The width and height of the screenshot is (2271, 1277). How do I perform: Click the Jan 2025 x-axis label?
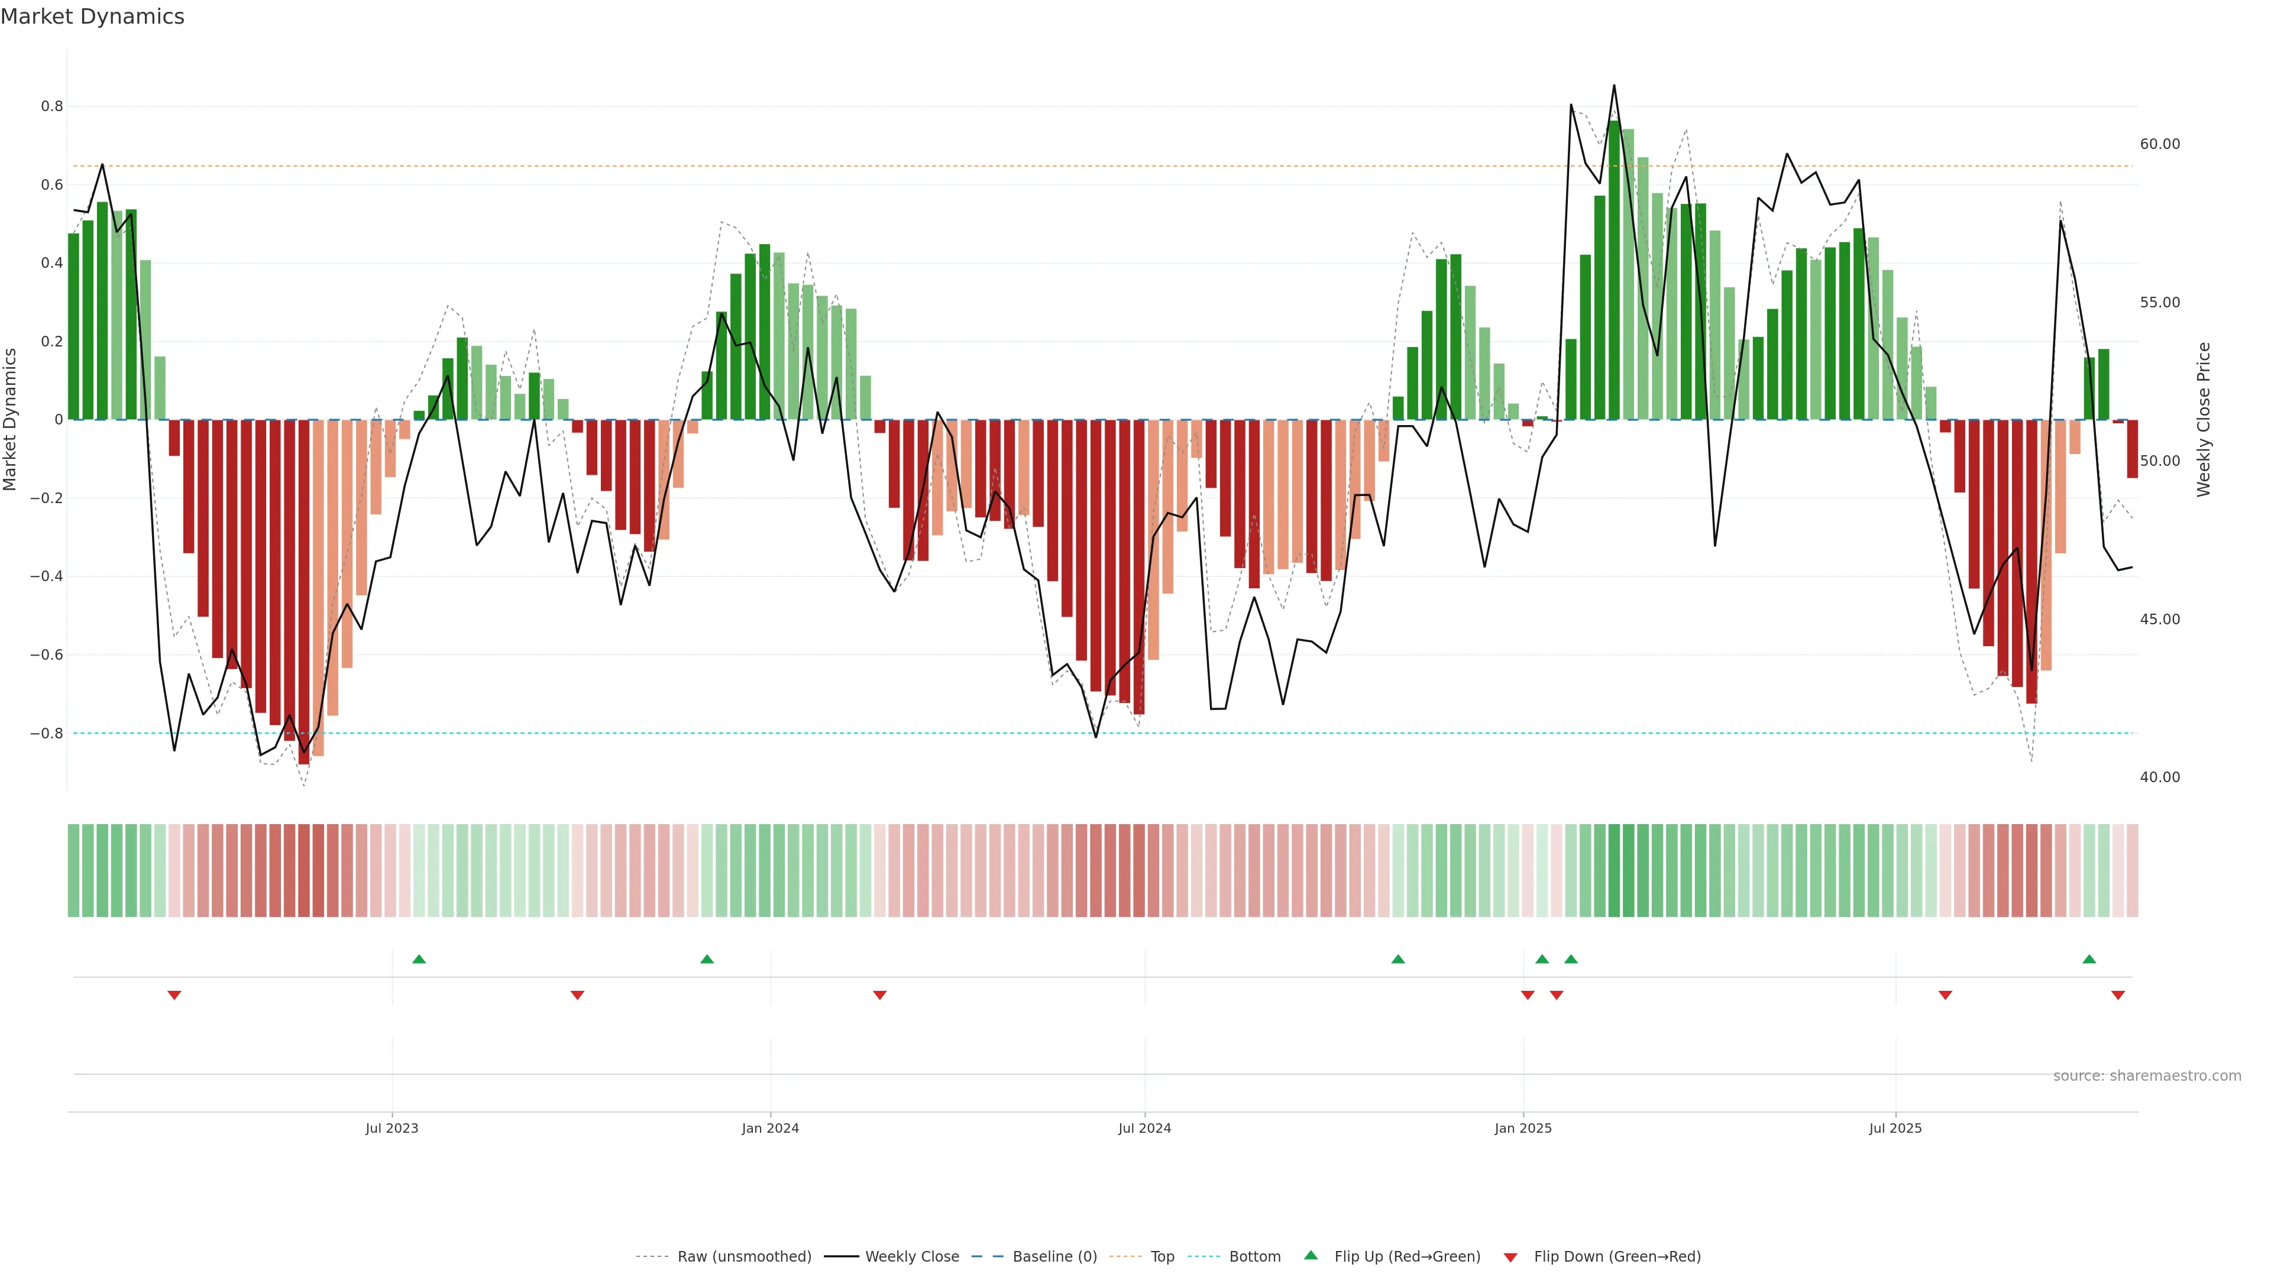(1522, 1128)
